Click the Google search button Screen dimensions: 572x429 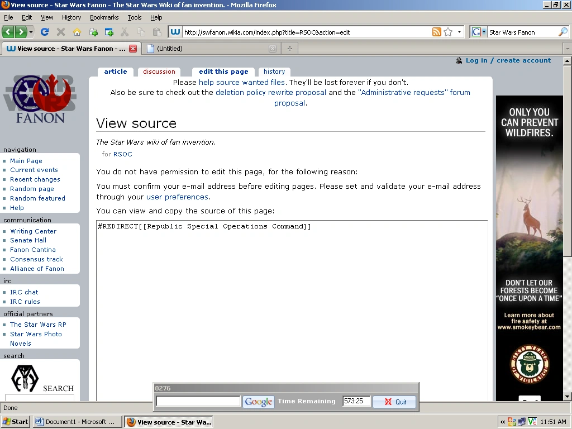click(258, 402)
